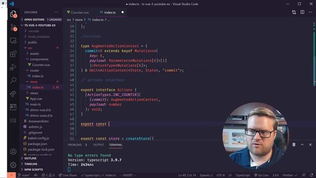This screenshot has height=178, width=316.
Task: Open the Source Control view
Action: pos(13,27)
